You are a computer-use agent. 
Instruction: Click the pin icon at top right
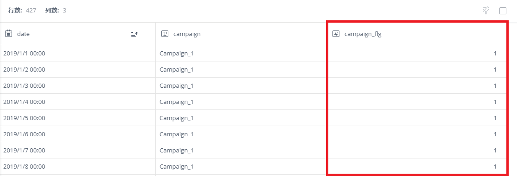click(x=486, y=11)
